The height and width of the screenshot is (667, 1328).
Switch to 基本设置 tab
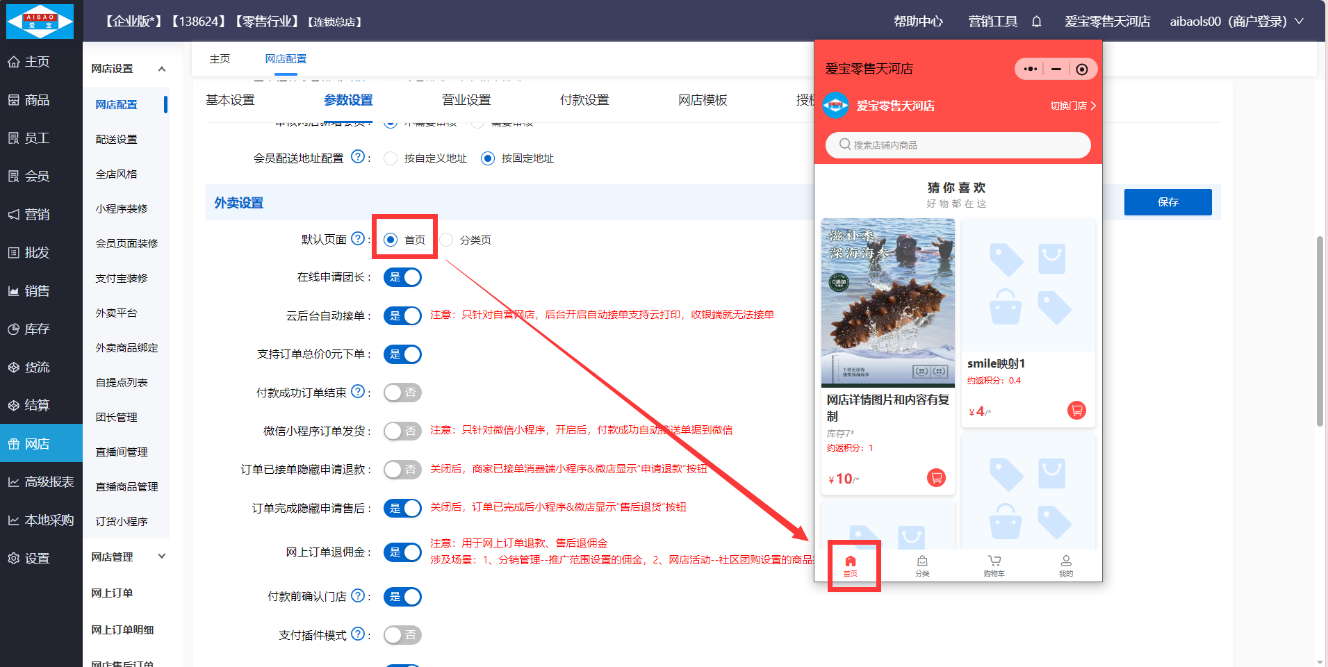(230, 100)
